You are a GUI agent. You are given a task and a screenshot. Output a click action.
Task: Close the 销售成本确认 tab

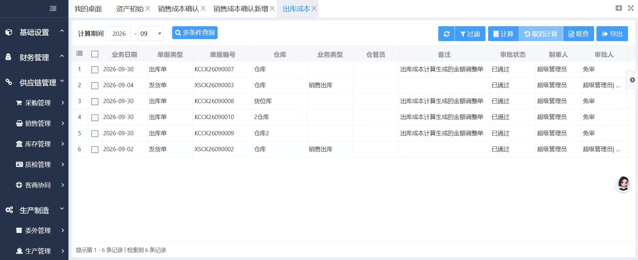point(203,9)
